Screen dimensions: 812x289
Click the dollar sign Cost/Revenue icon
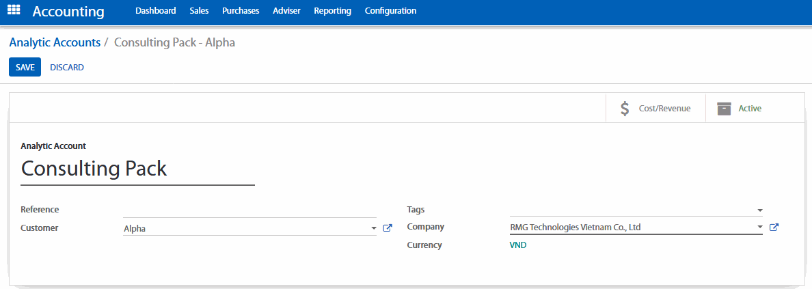[625, 109]
